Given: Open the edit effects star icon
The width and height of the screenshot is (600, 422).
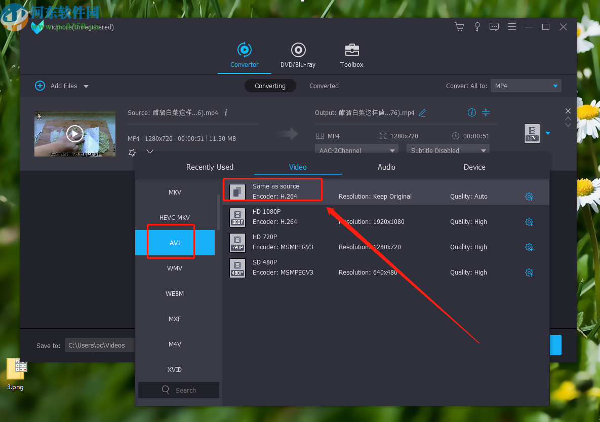Looking at the screenshot, I should pos(132,153).
